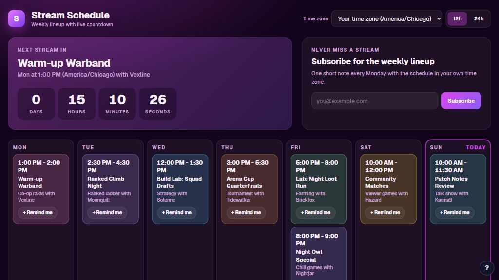Click the Subscribe button
499x280 pixels.
(x=461, y=101)
